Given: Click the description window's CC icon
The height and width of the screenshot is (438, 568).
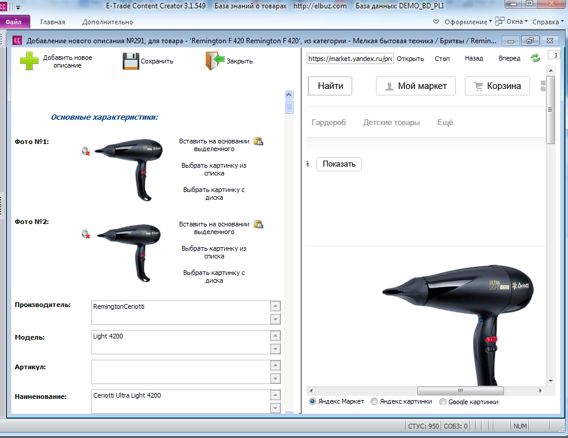Looking at the screenshot, I should pyautogui.click(x=17, y=40).
